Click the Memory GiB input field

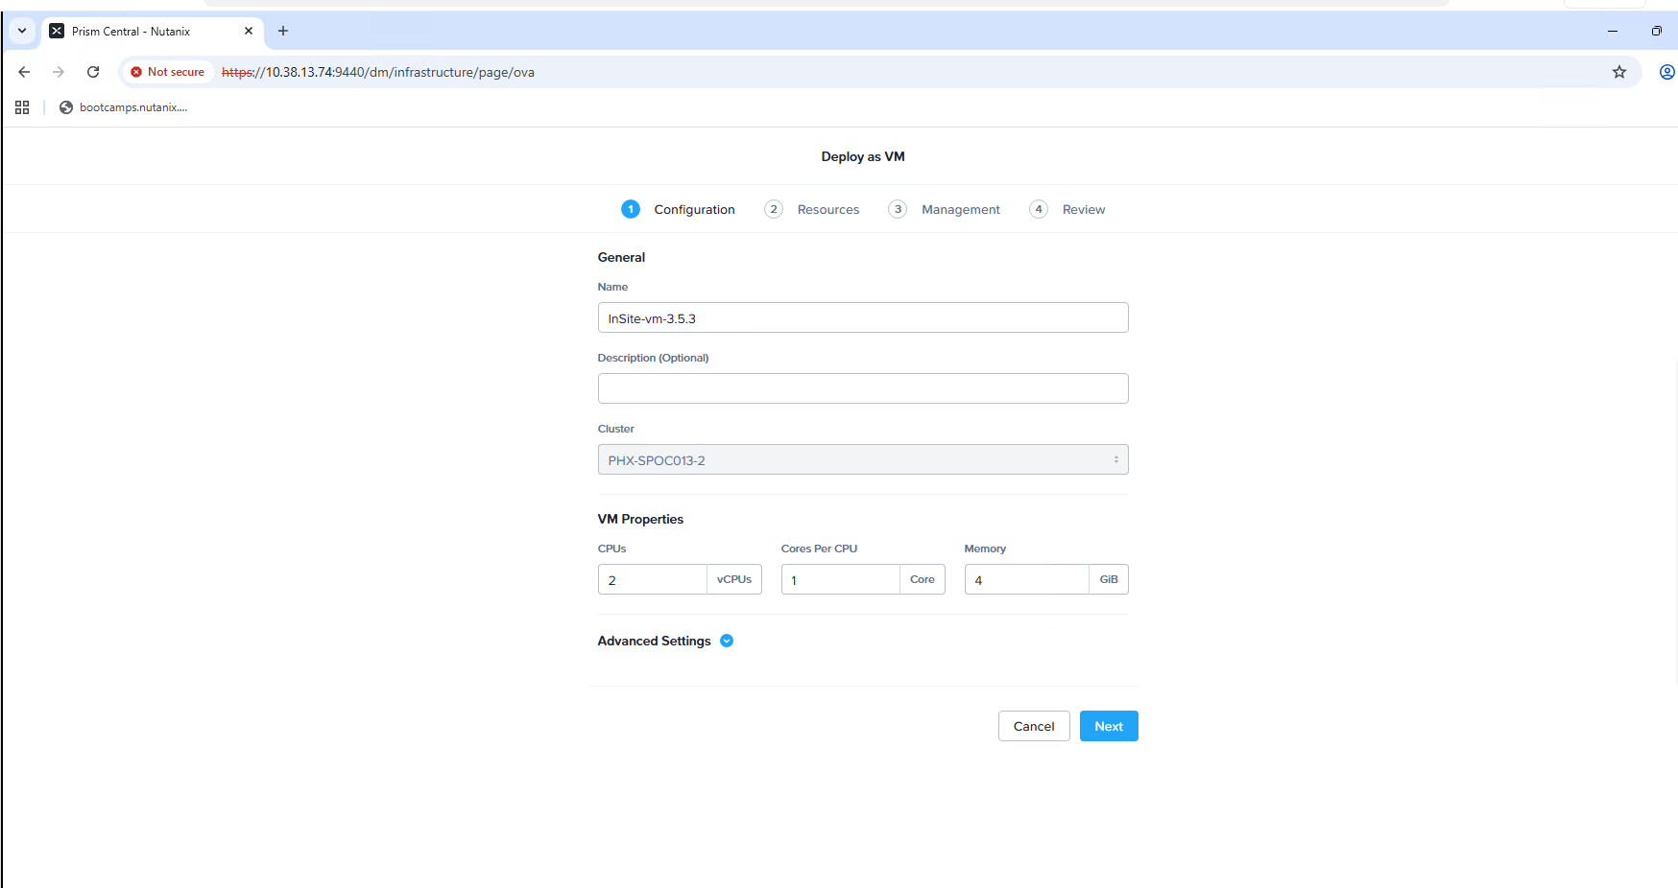(x=1026, y=580)
